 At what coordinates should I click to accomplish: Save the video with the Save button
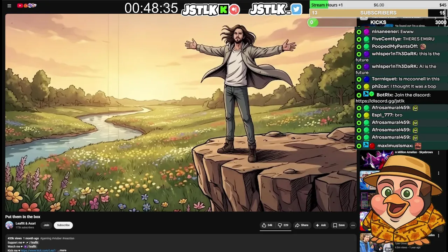click(339, 225)
